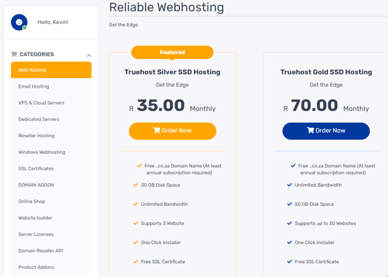Image resolution: width=388 pixels, height=277 pixels.
Task: Click the Hello, Kevin! greeting text
Action: click(x=53, y=22)
